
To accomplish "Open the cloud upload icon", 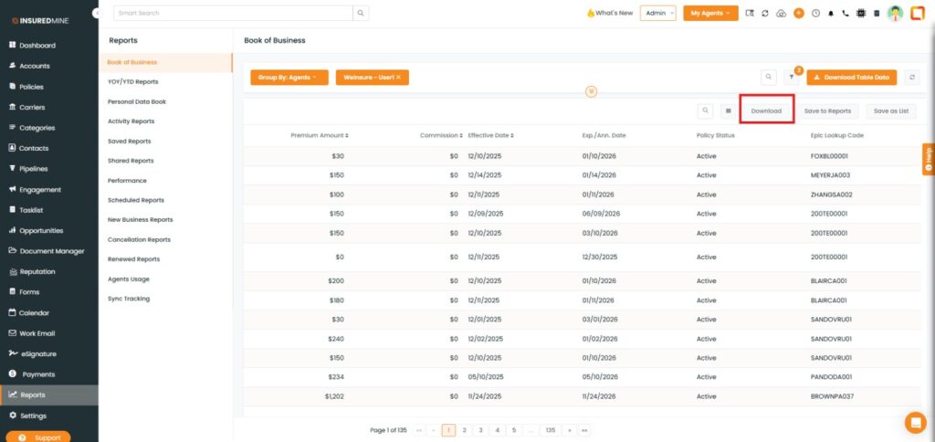I will (x=782, y=14).
